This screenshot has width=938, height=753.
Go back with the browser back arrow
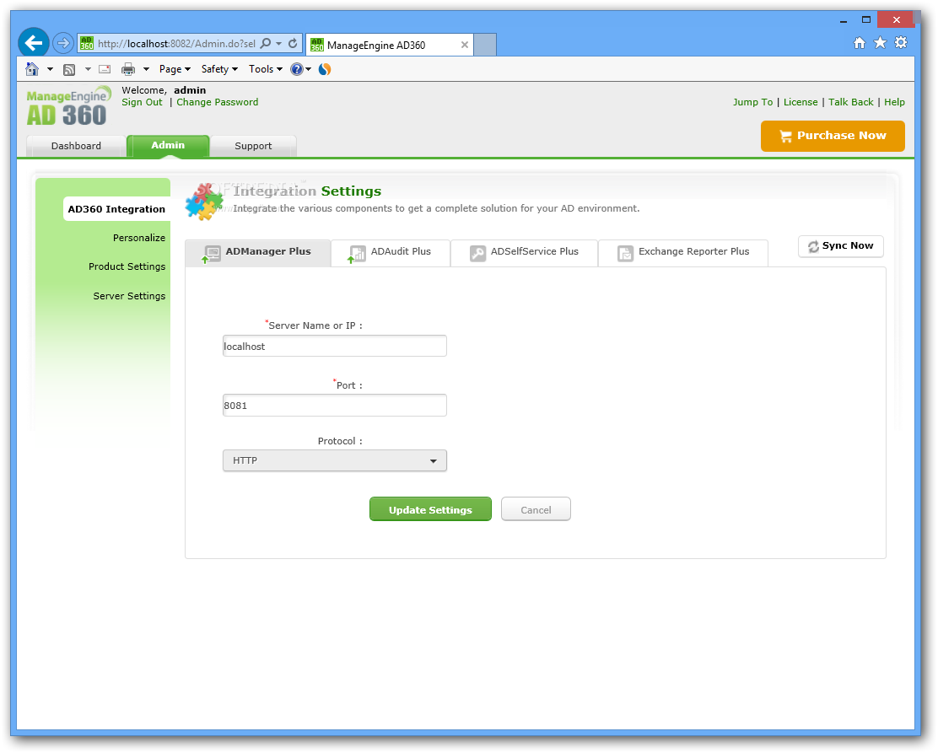coord(34,43)
